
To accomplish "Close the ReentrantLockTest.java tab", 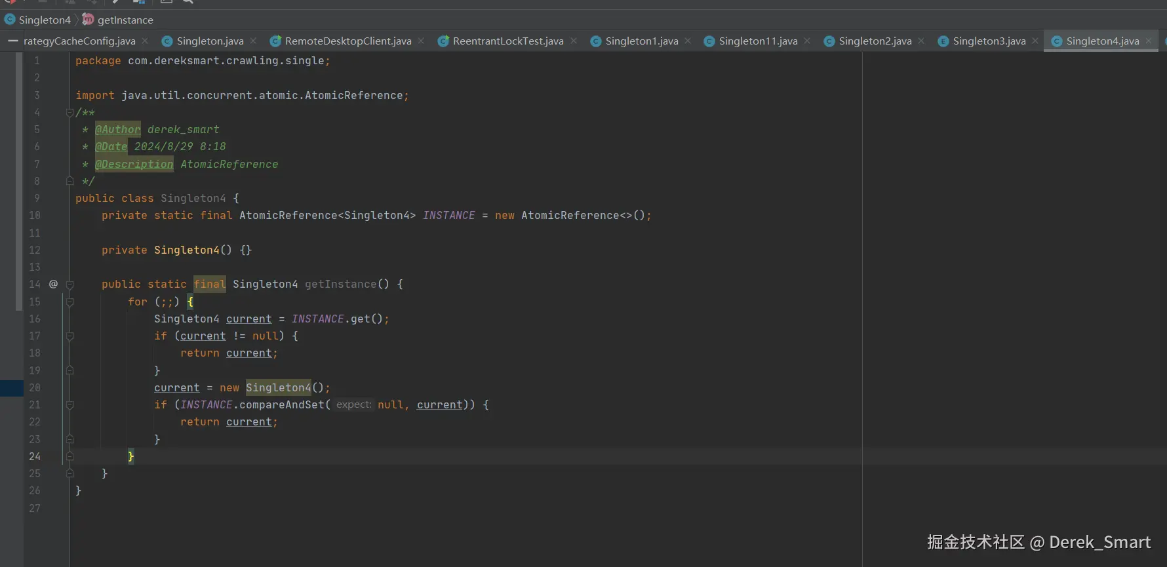I will pos(574,41).
